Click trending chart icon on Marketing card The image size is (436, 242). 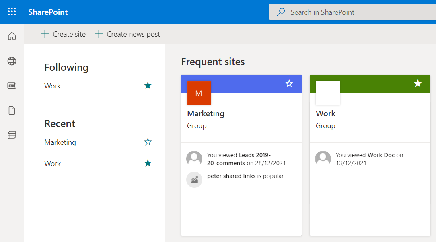[194, 180]
